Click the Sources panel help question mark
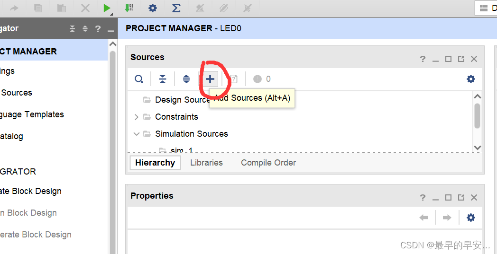 (x=423, y=59)
